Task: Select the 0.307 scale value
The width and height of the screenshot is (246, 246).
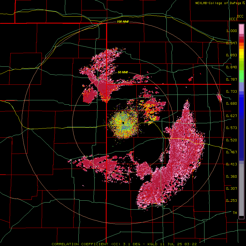Action: point(232,189)
